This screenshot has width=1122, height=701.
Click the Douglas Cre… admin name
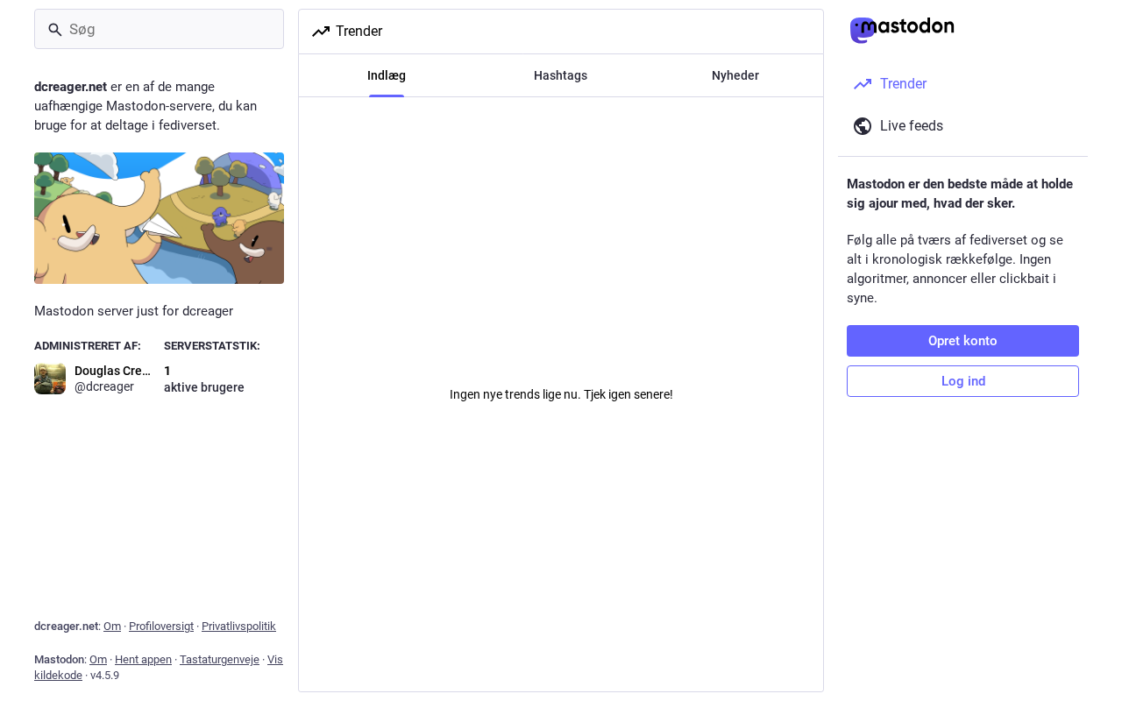click(x=112, y=371)
